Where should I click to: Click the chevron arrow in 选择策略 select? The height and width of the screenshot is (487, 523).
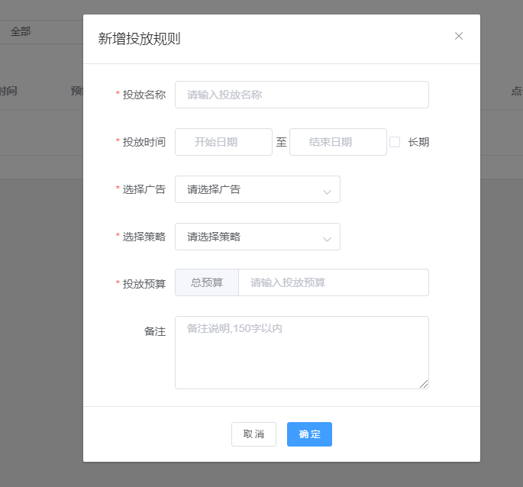pos(327,239)
